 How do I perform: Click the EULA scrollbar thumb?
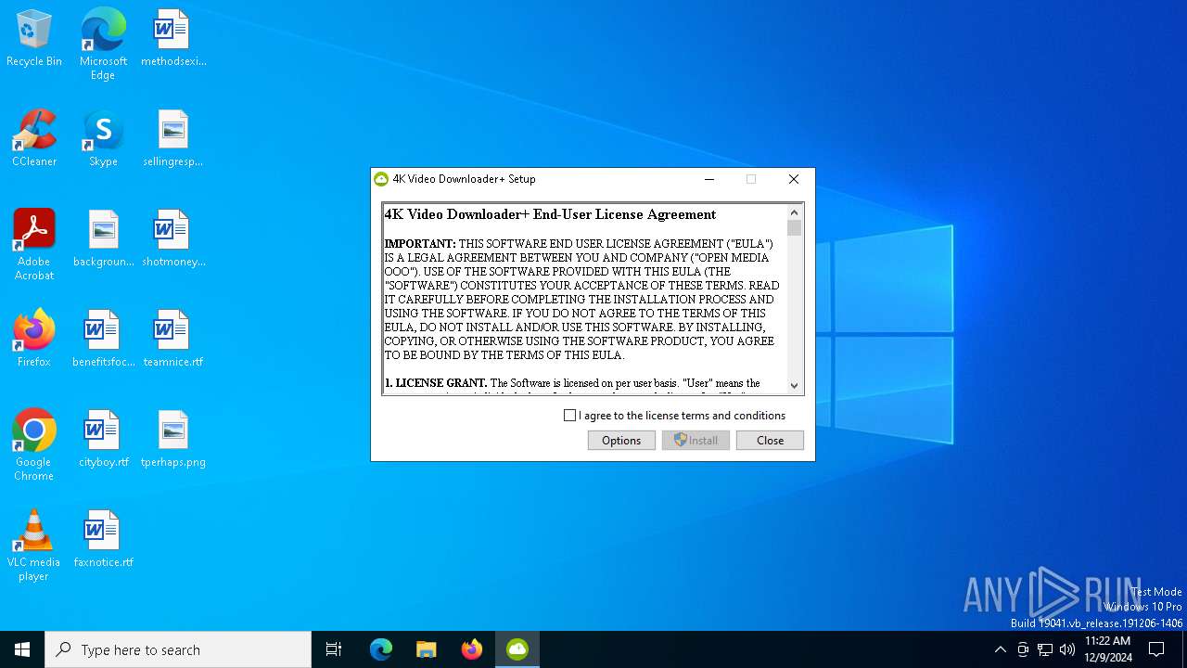tap(794, 228)
